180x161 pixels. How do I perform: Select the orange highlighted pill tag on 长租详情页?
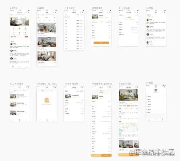pos(128,106)
